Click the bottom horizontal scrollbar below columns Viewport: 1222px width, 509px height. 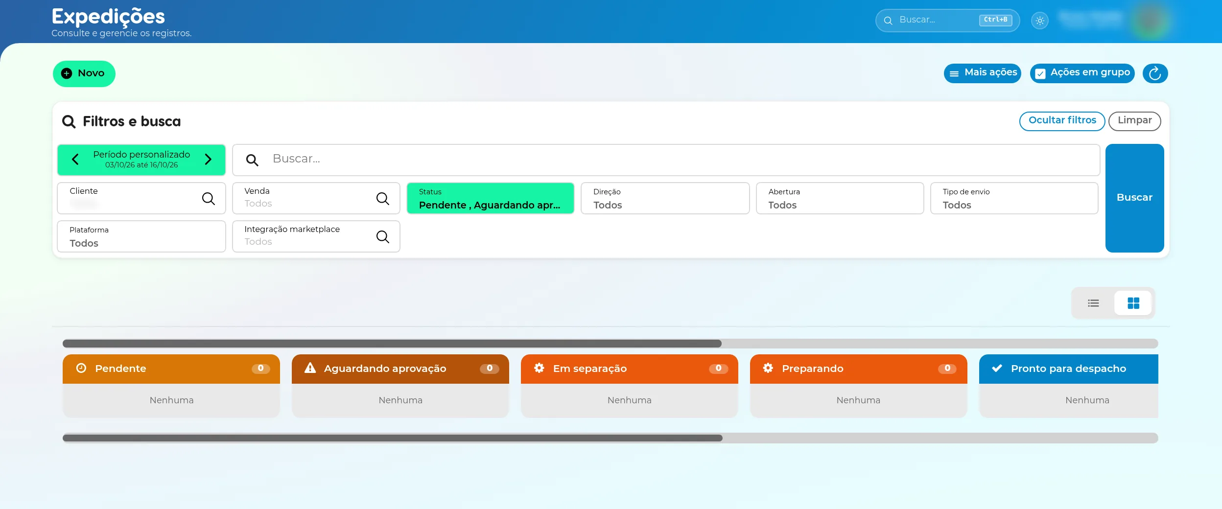tap(610, 438)
